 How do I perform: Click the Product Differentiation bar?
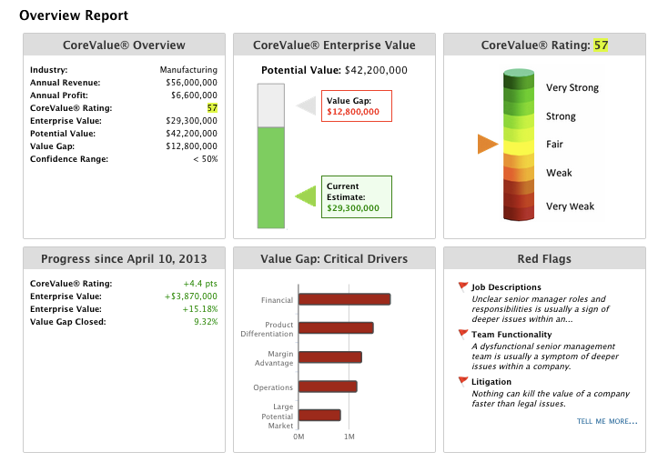click(x=336, y=327)
